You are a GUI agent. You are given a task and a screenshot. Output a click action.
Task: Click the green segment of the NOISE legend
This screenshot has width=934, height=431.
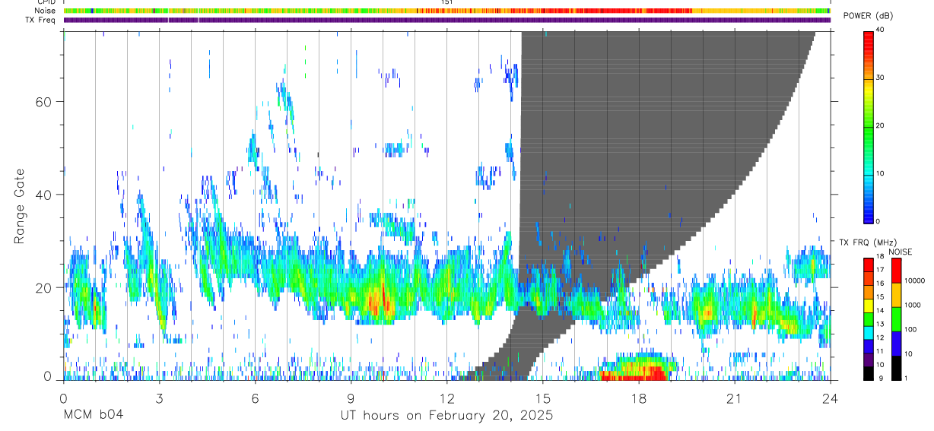tap(897, 319)
